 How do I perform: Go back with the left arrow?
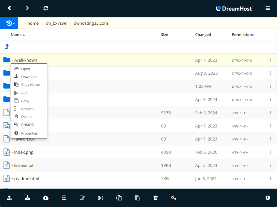(9, 8)
